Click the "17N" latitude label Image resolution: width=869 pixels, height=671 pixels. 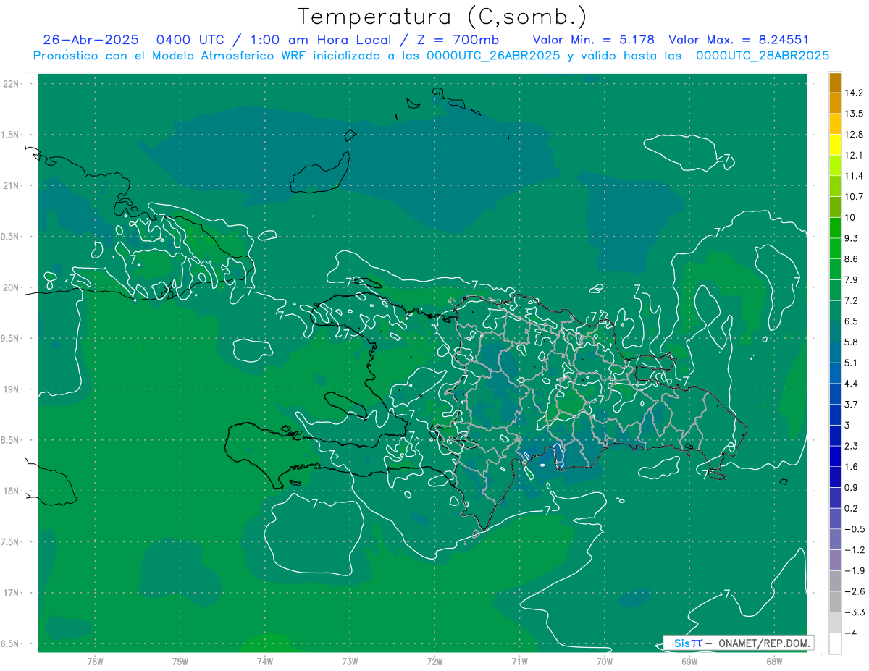(12, 593)
